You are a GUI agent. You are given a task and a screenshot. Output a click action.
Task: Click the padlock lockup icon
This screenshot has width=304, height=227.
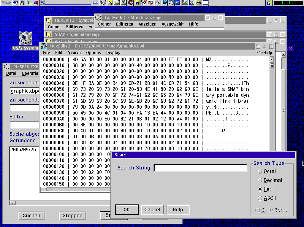click(x=22, y=2)
